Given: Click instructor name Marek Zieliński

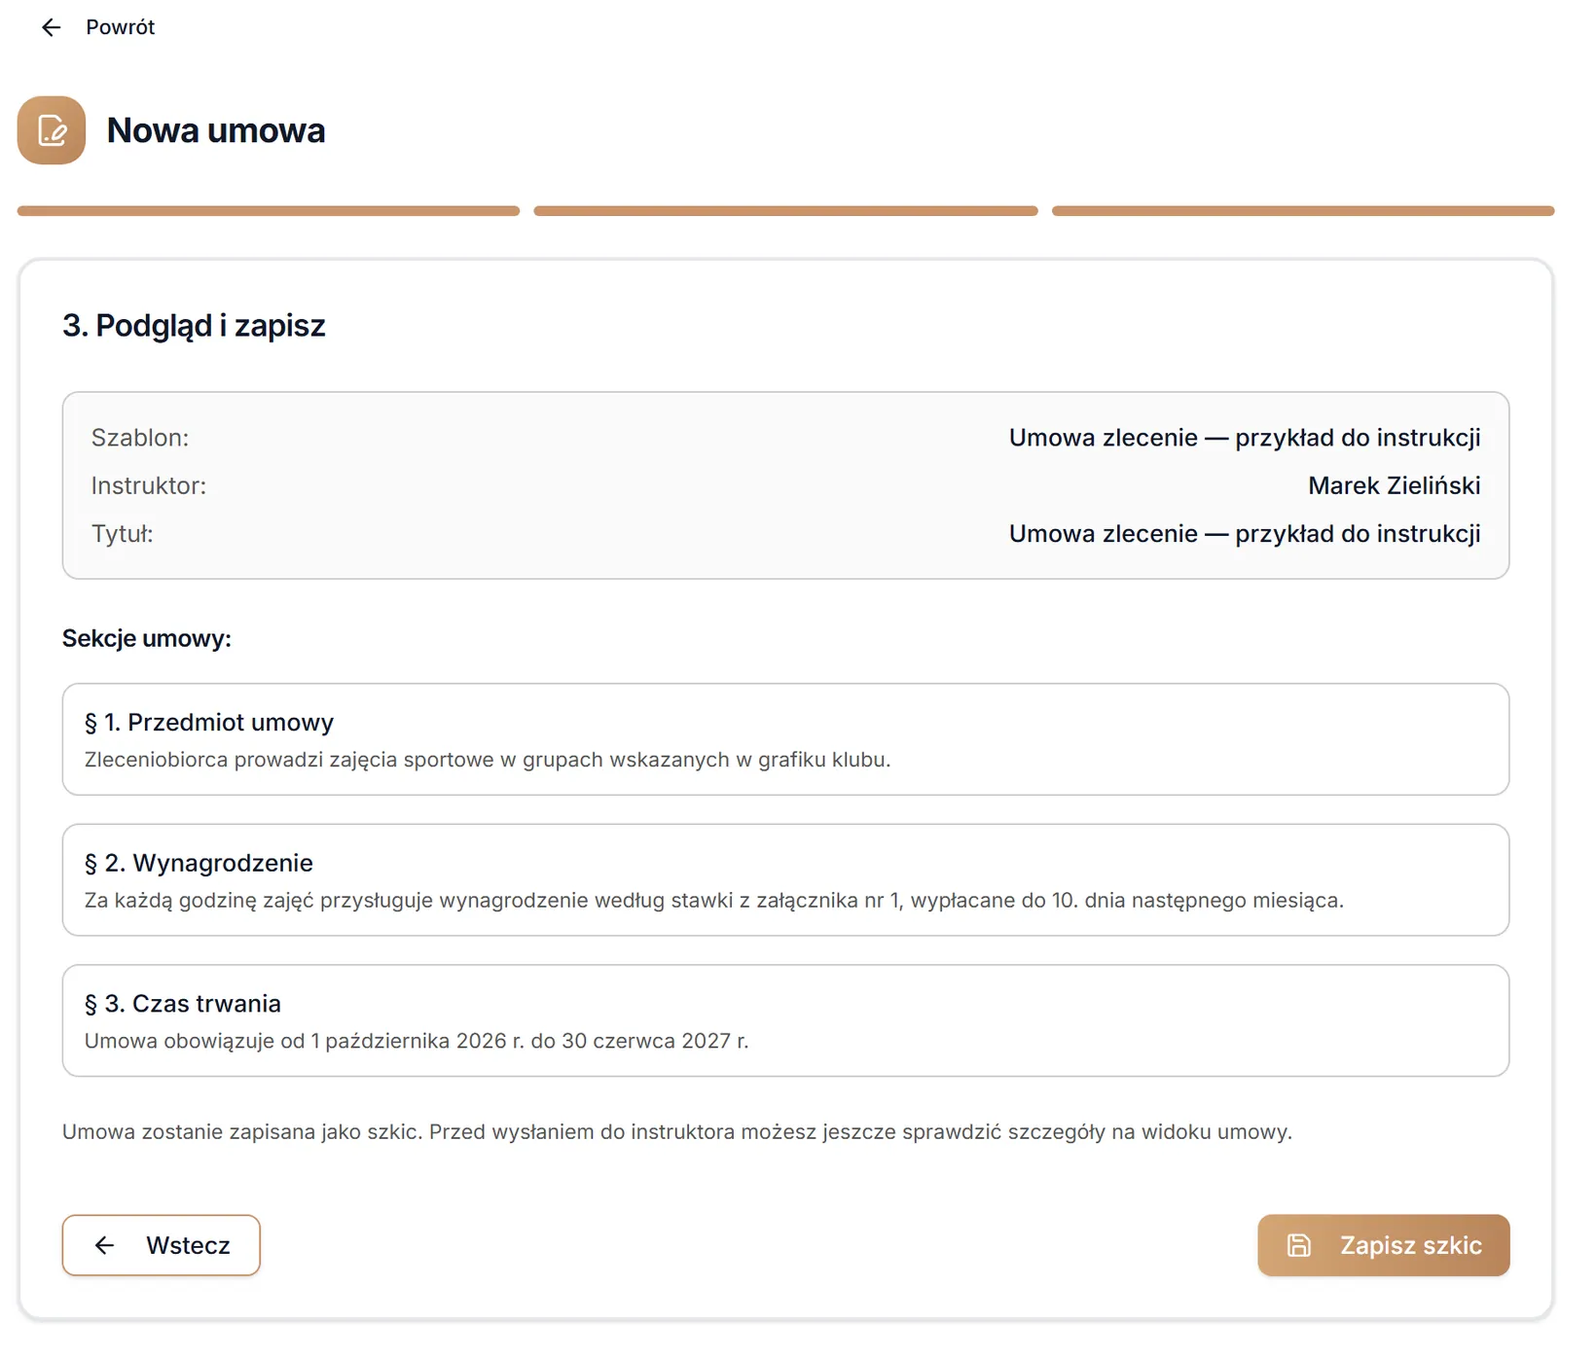Looking at the screenshot, I should click(1394, 485).
